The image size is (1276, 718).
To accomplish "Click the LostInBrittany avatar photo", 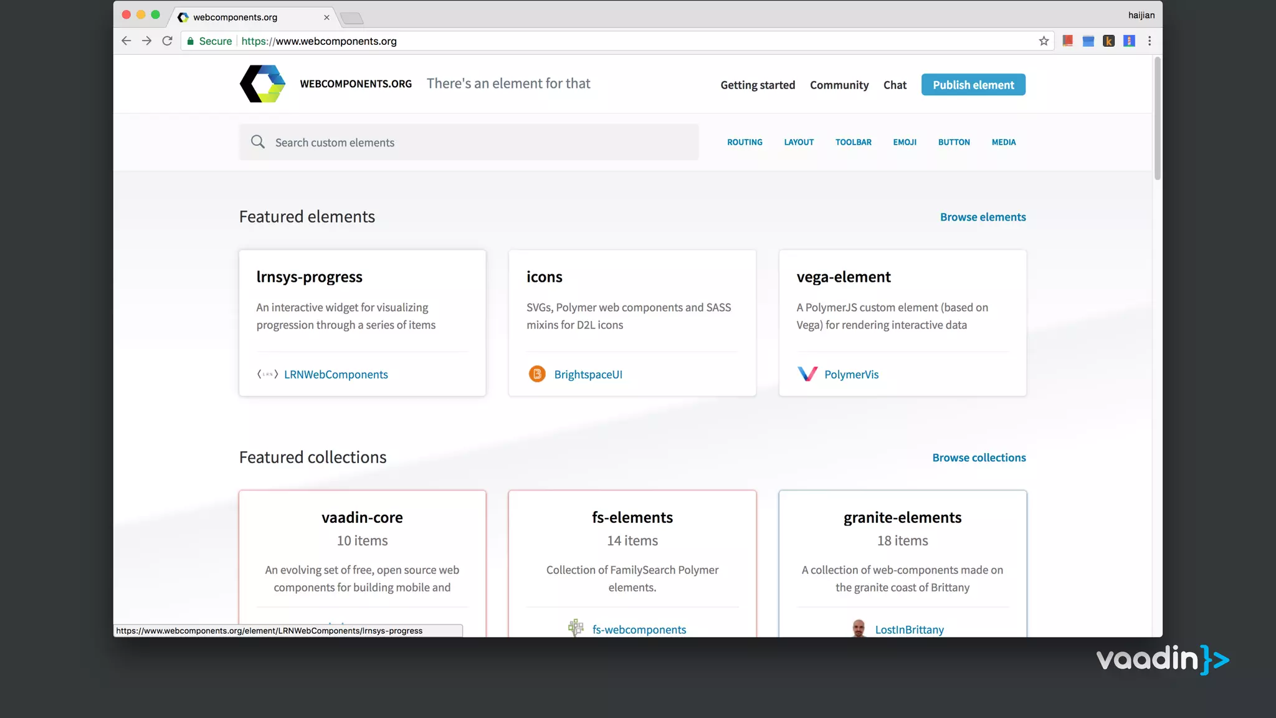I will (859, 628).
